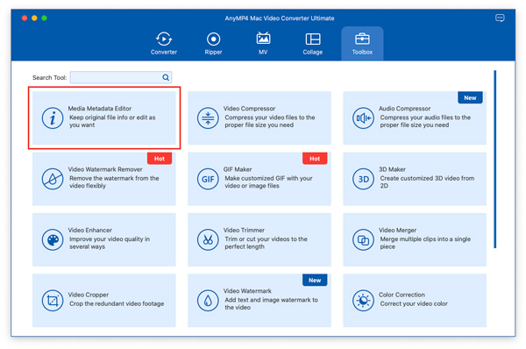Viewport: 526px width, 349px height.
Task: Click the green maximize window button
Action: (44, 18)
